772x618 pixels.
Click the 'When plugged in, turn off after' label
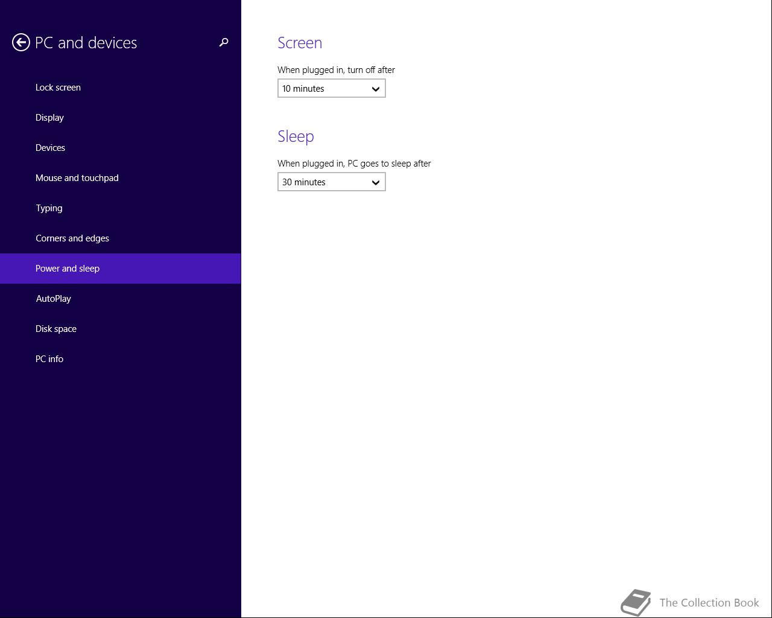[336, 70]
